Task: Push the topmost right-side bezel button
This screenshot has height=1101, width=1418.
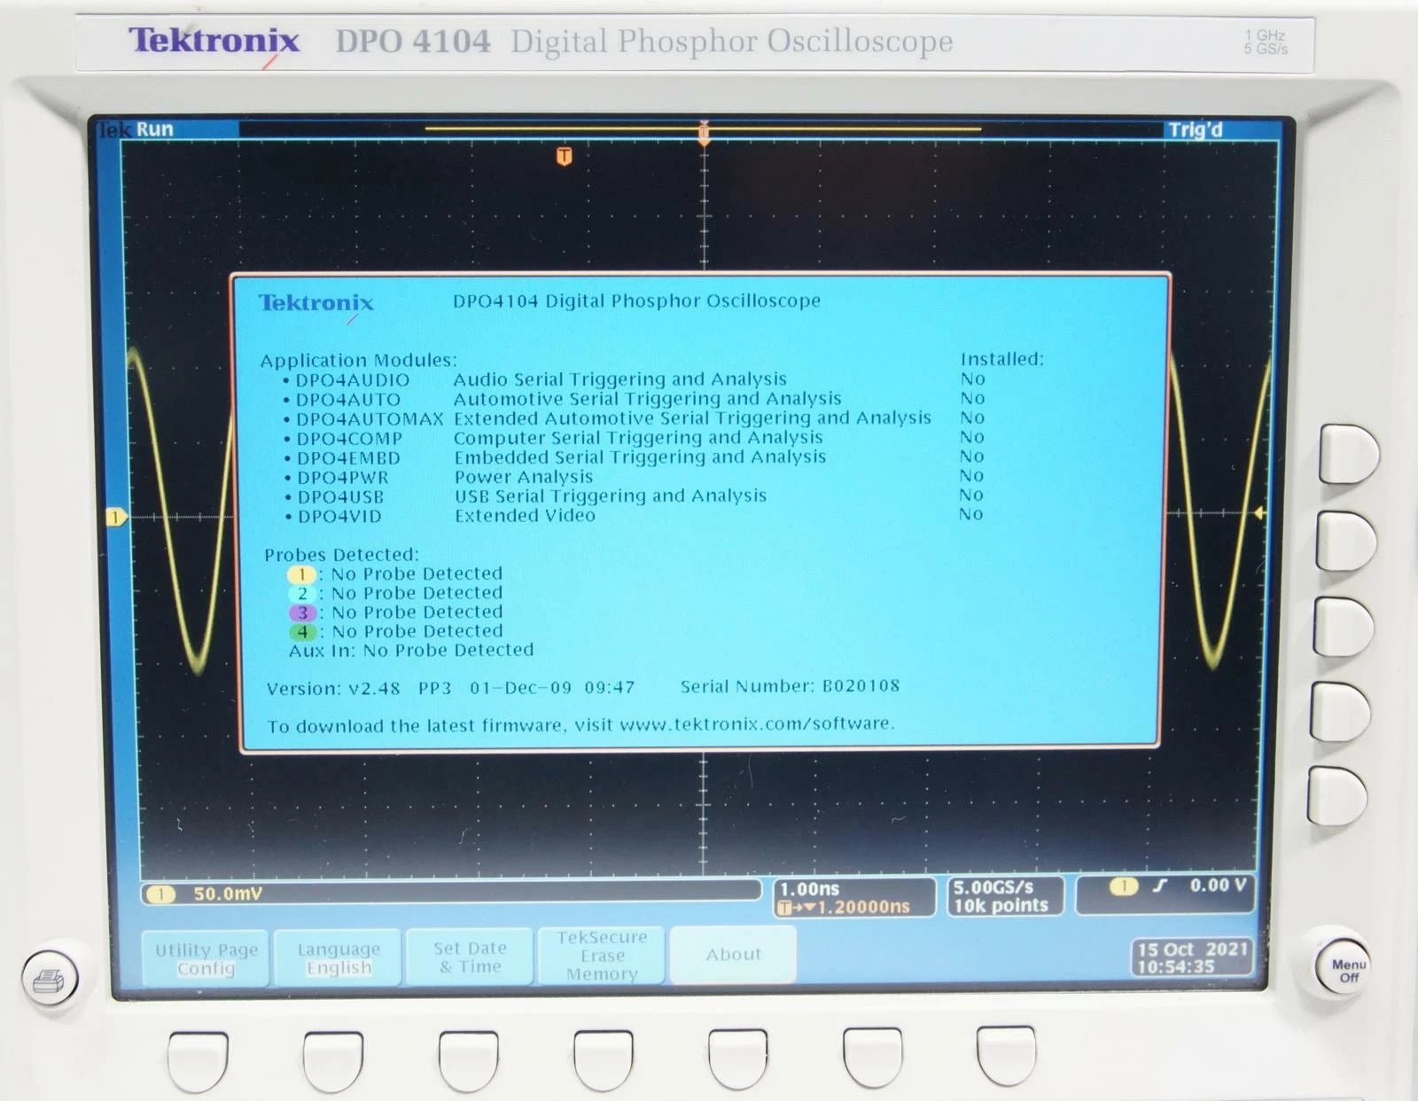Action: click(1348, 454)
